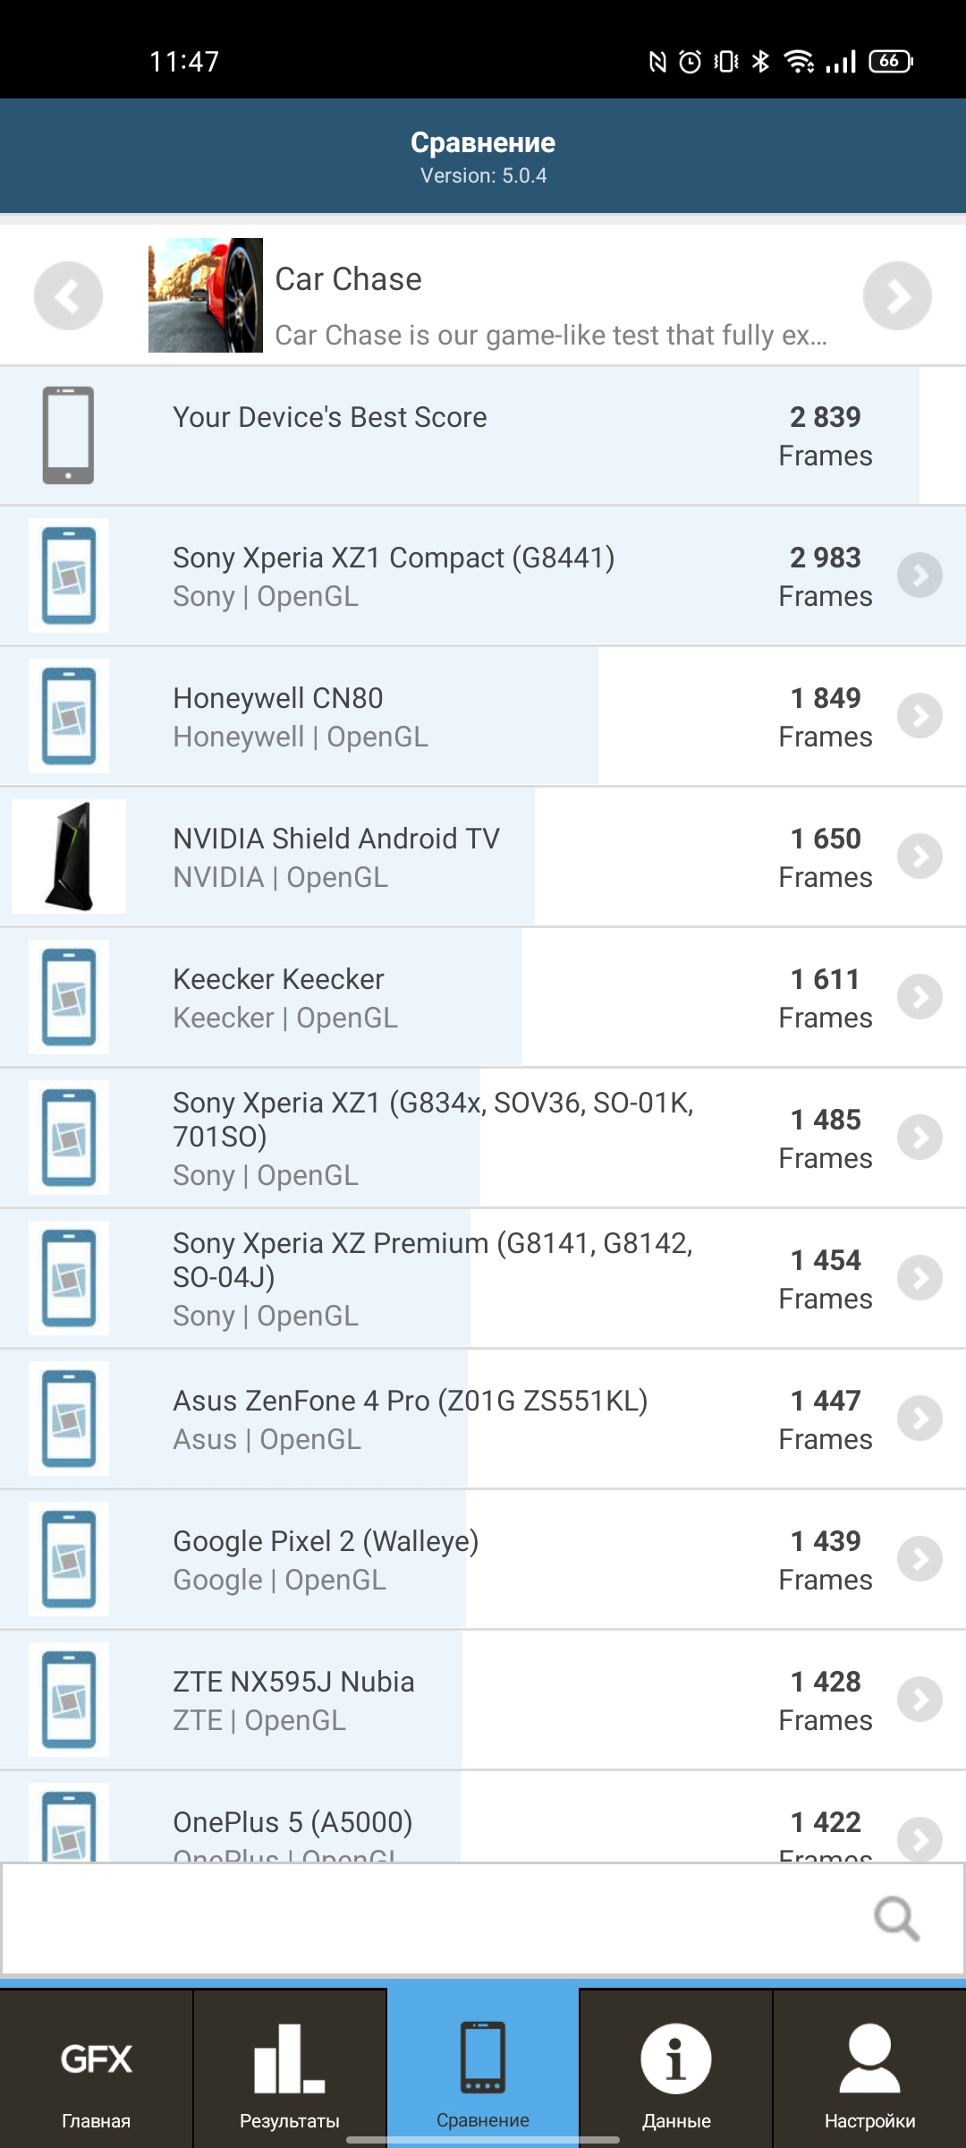This screenshot has height=2148, width=966.
Task: Go to next benchmark test arrow
Action: (897, 295)
